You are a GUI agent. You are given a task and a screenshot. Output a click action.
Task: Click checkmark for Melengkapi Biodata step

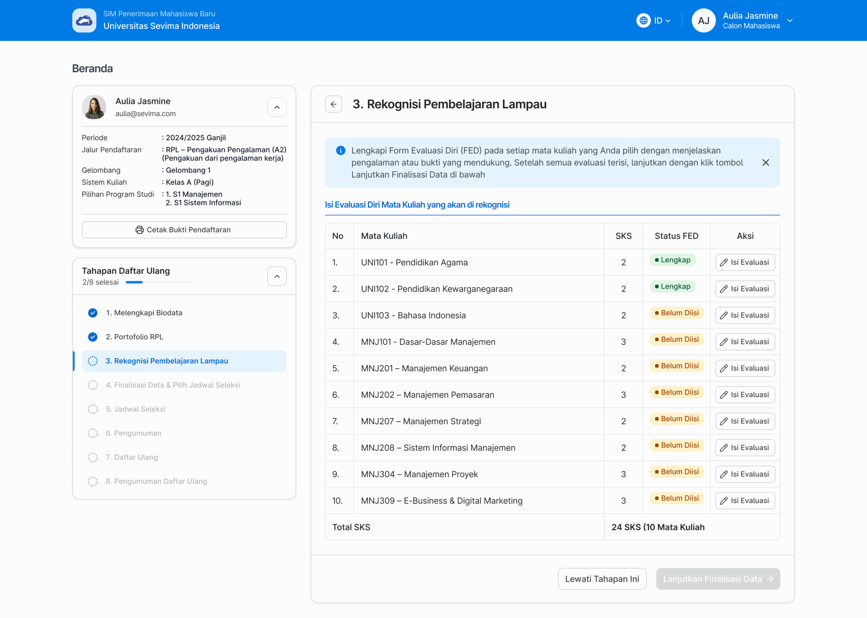tap(92, 313)
